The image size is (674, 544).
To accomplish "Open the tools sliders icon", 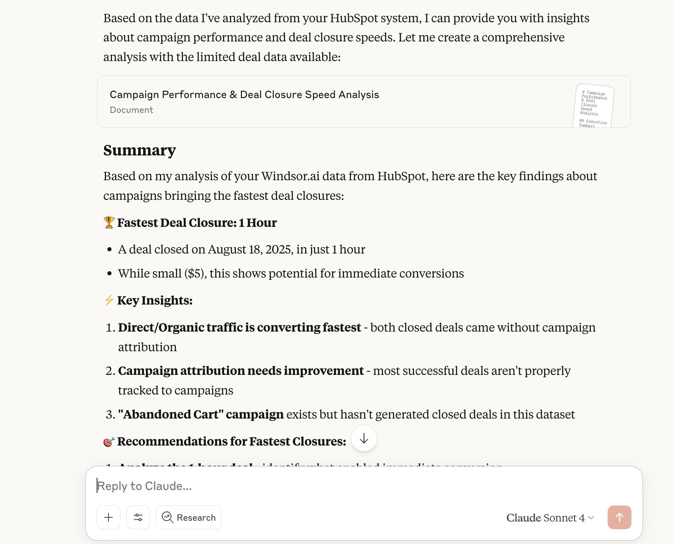I will pyautogui.click(x=138, y=517).
